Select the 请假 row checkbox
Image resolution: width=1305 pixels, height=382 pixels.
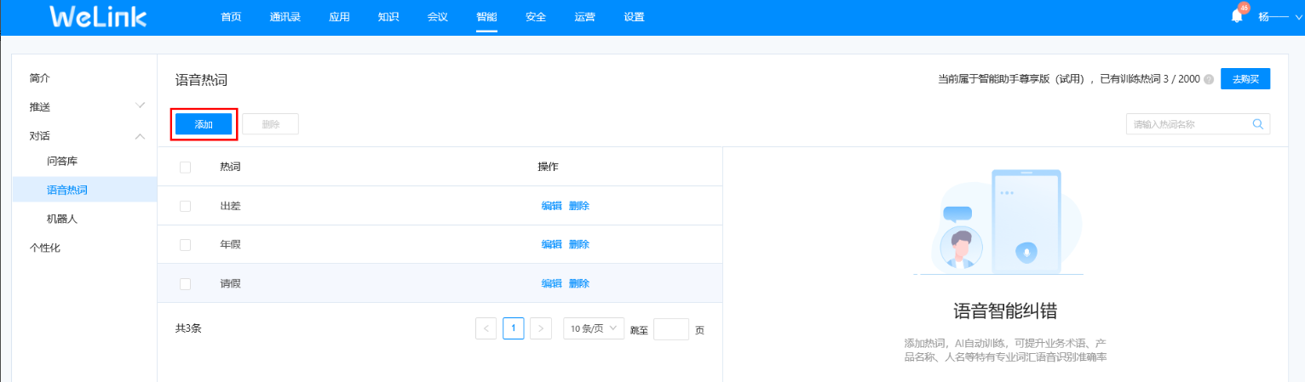pyautogui.click(x=185, y=284)
